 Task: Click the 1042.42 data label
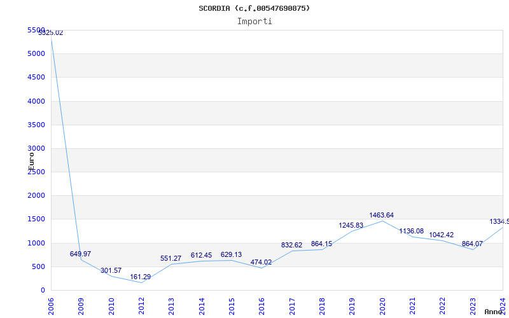click(x=441, y=235)
